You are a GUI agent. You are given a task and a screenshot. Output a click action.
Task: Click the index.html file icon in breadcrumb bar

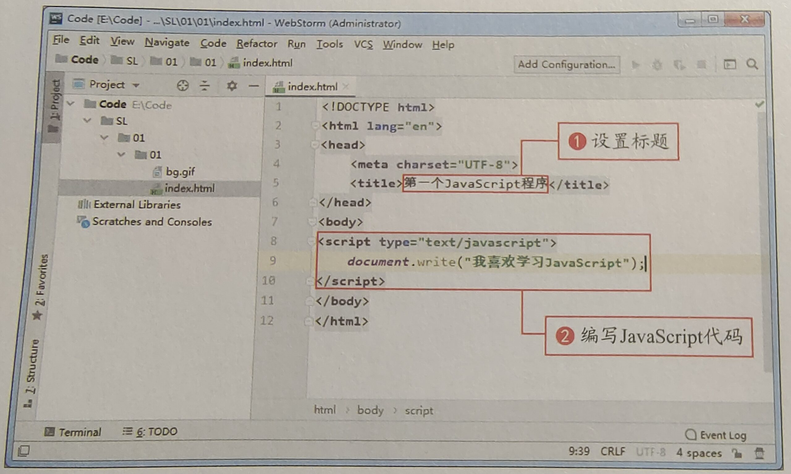coord(234,63)
